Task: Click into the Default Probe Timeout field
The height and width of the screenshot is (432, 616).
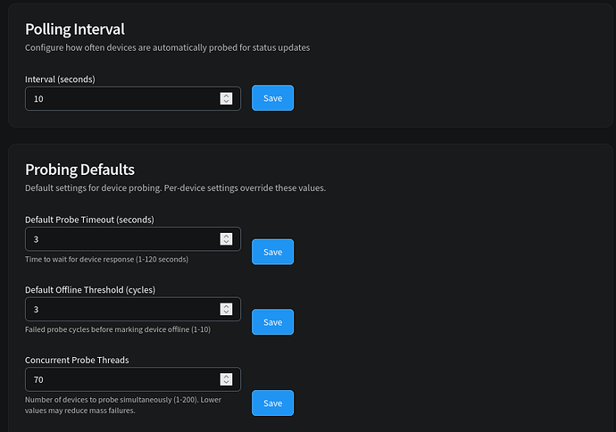Action: (121, 239)
